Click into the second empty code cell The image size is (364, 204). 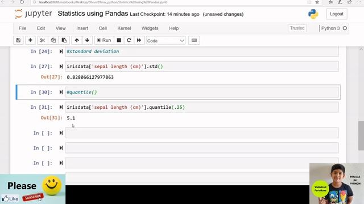tap(201, 148)
